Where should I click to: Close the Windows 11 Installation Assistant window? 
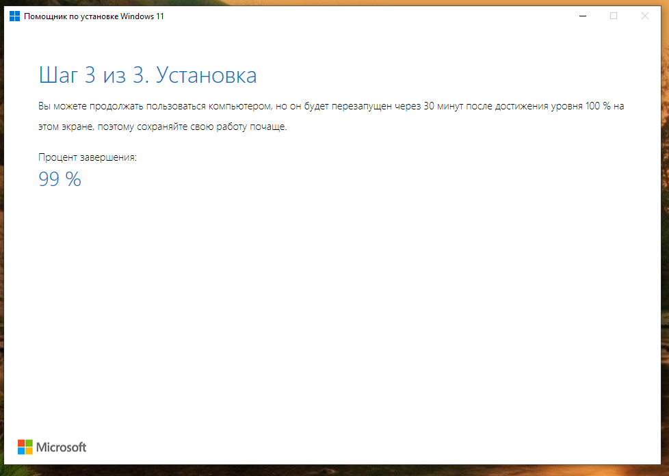644,16
